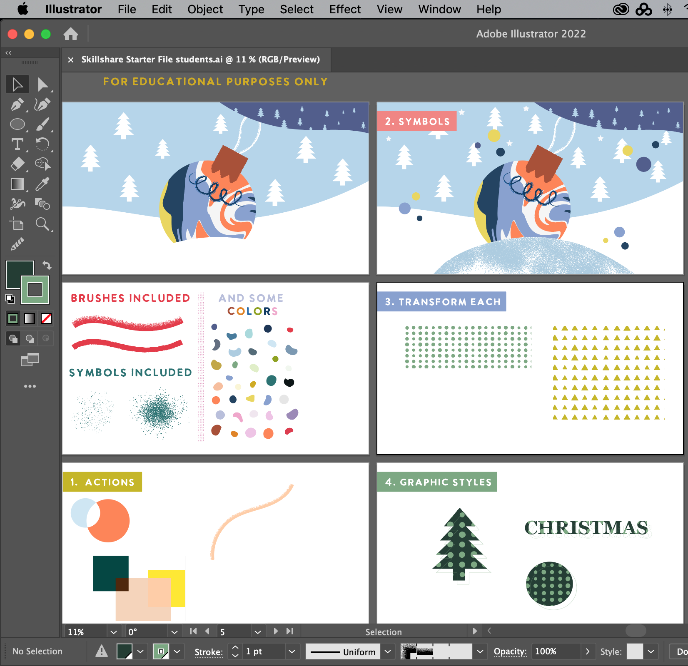Open Change Screen Mode icon
The width and height of the screenshot is (688, 666).
tap(30, 360)
